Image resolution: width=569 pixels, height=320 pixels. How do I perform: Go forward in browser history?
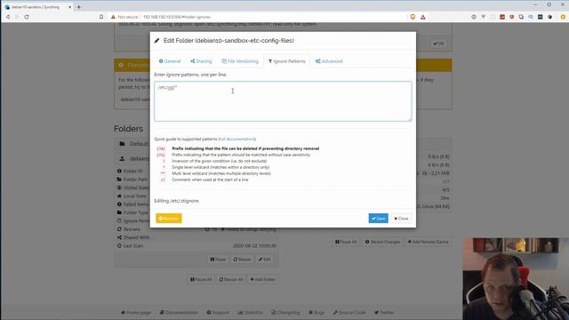click(17, 17)
